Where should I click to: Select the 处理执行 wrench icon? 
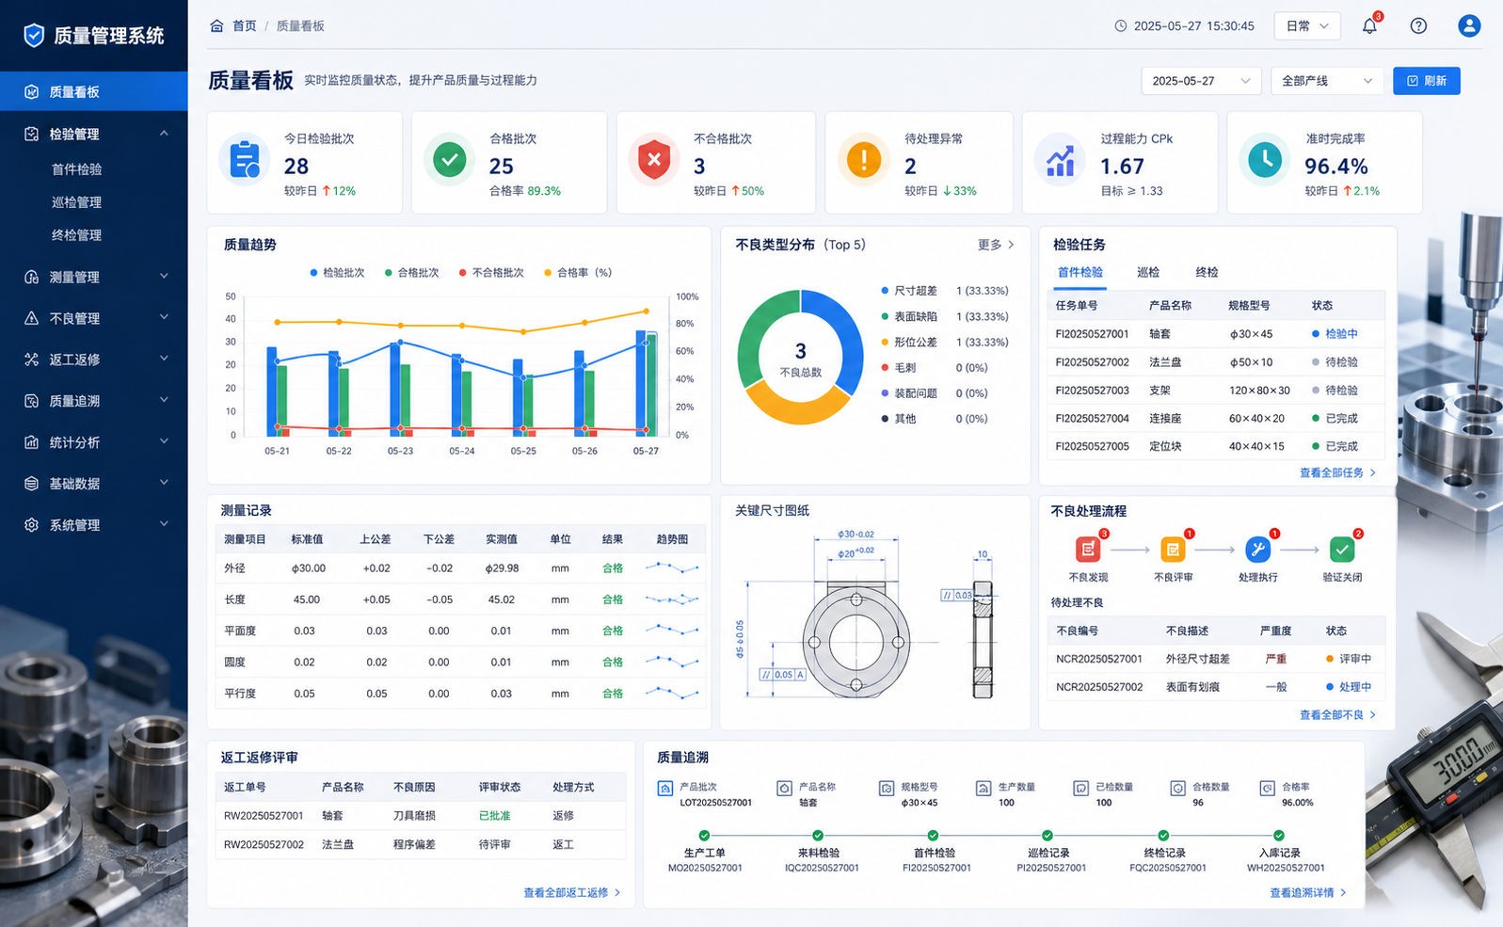point(1257,550)
